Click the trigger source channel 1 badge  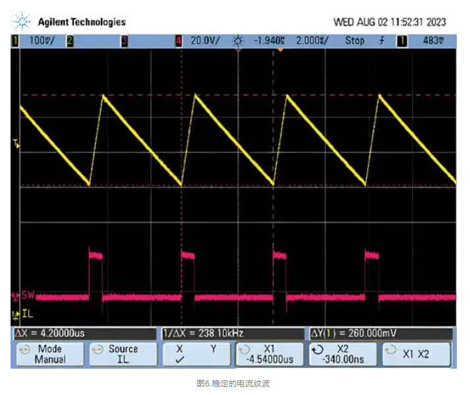pos(401,41)
